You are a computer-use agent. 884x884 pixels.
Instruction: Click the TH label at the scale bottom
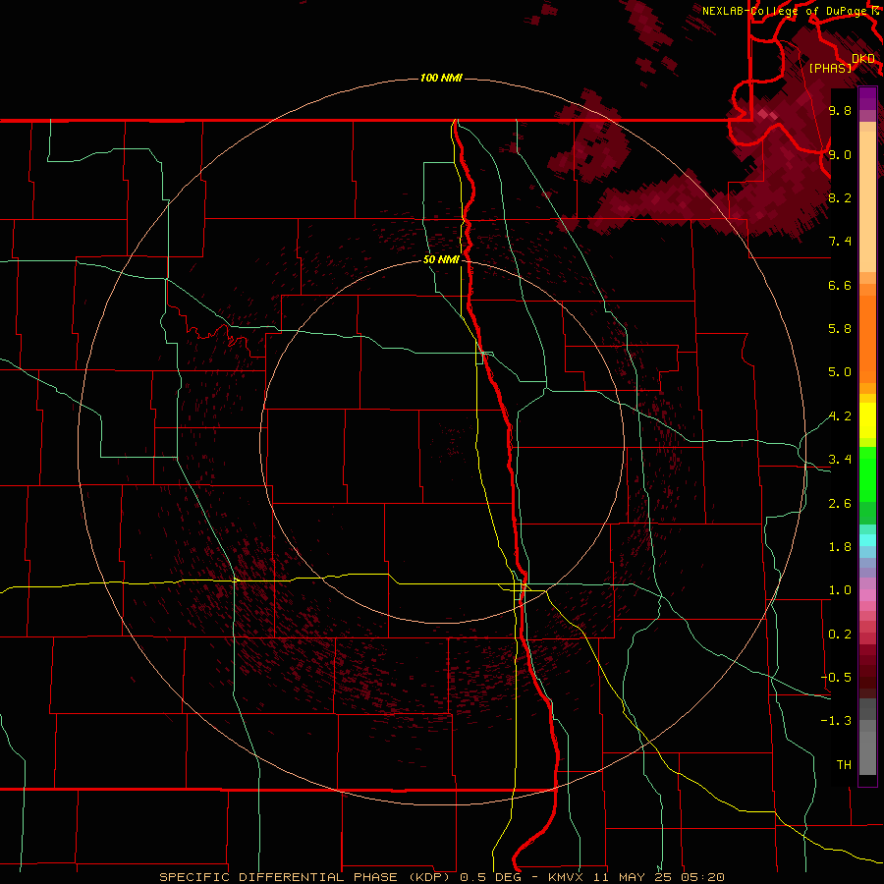pyautogui.click(x=844, y=765)
